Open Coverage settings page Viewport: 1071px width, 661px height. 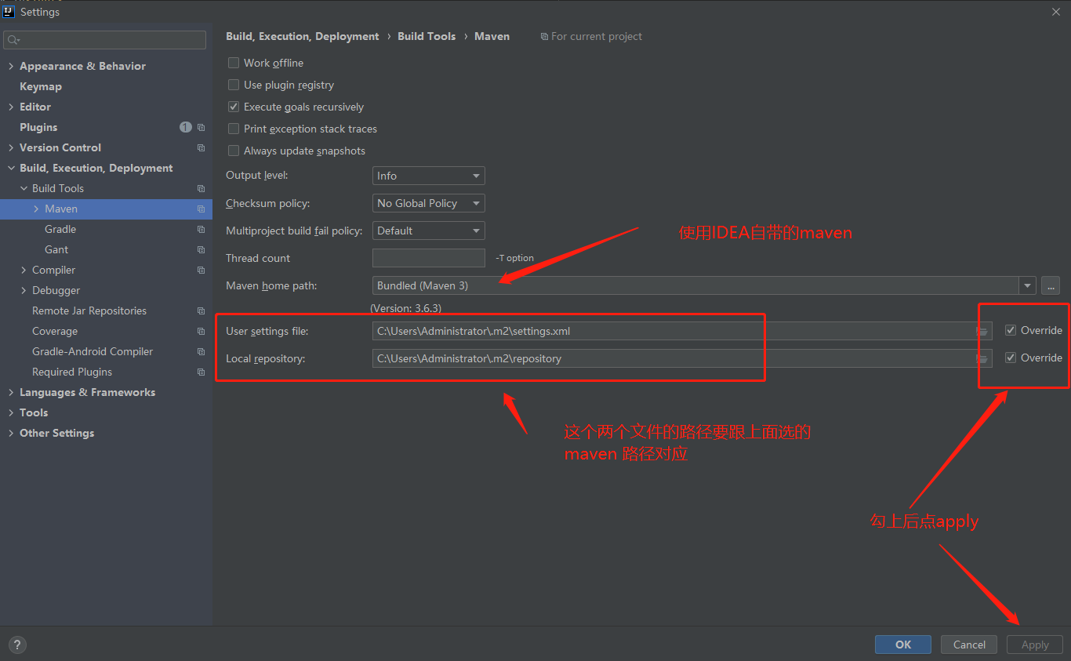55,331
